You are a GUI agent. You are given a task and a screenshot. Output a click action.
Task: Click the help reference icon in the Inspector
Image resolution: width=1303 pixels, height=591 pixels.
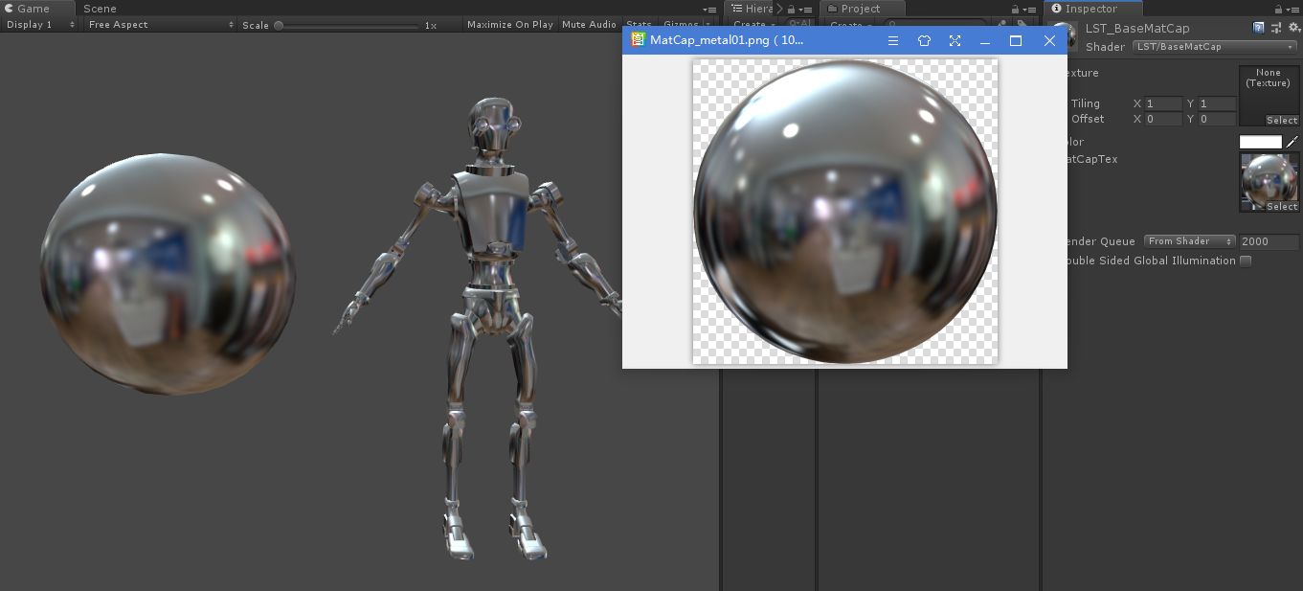[x=1257, y=27]
